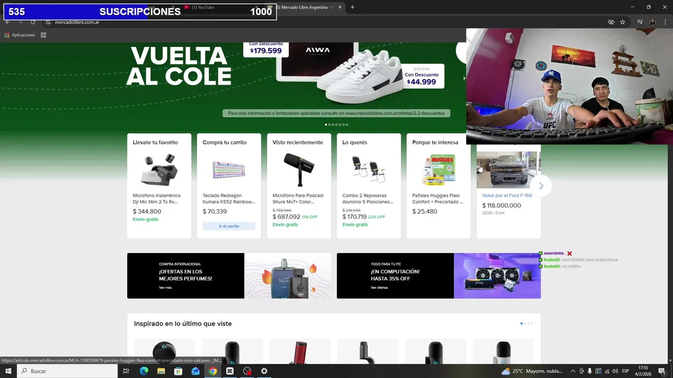
Task: Open the Dji Mic Mini microphone thumbnail
Action: [159, 170]
